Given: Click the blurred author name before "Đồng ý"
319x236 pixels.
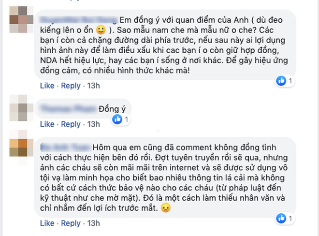Looking at the screenshot, I should click(x=68, y=107).
